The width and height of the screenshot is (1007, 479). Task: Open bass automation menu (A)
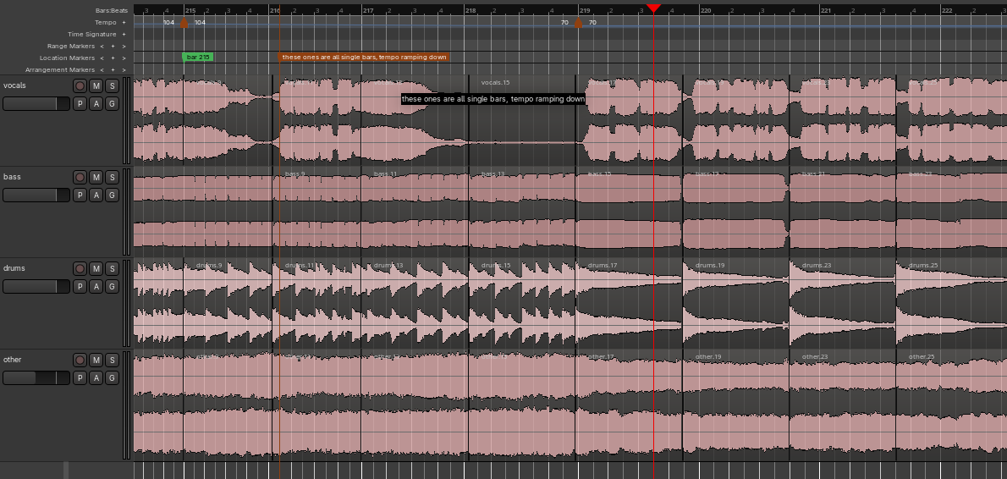(96, 195)
